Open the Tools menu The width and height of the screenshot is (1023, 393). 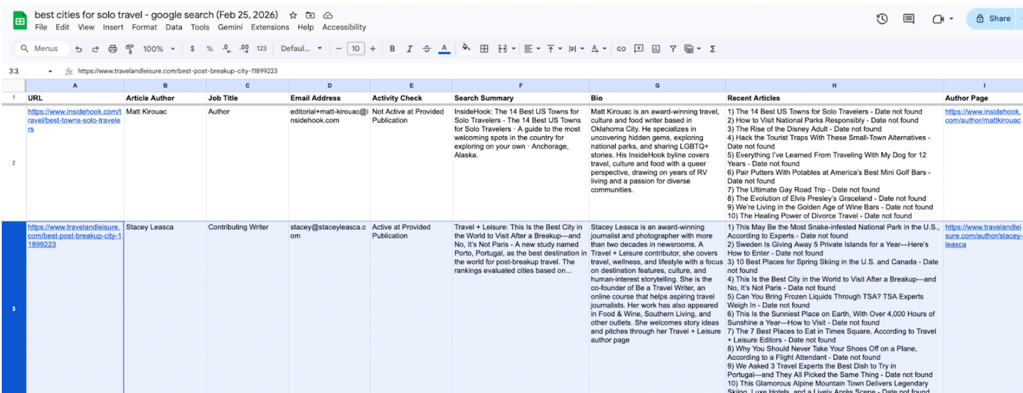tap(200, 27)
